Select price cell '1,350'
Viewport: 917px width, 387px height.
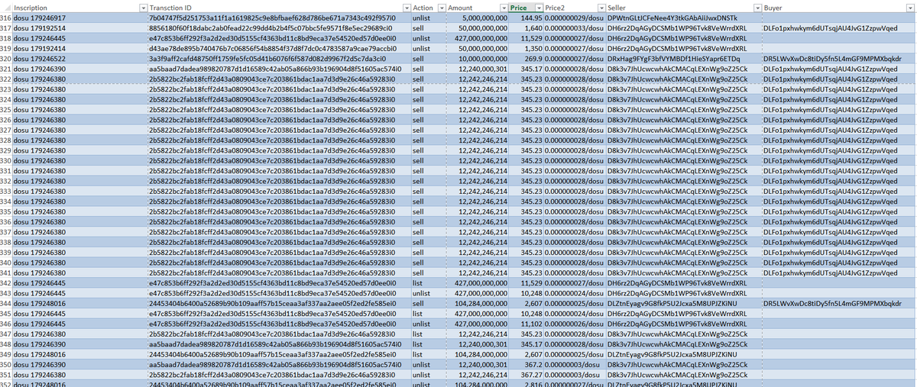pyautogui.click(x=527, y=48)
